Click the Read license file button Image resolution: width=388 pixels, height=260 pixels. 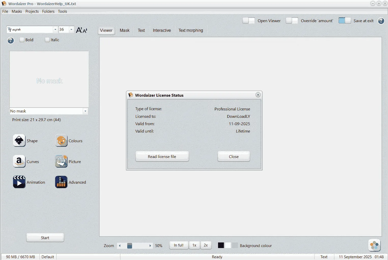pos(162,156)
